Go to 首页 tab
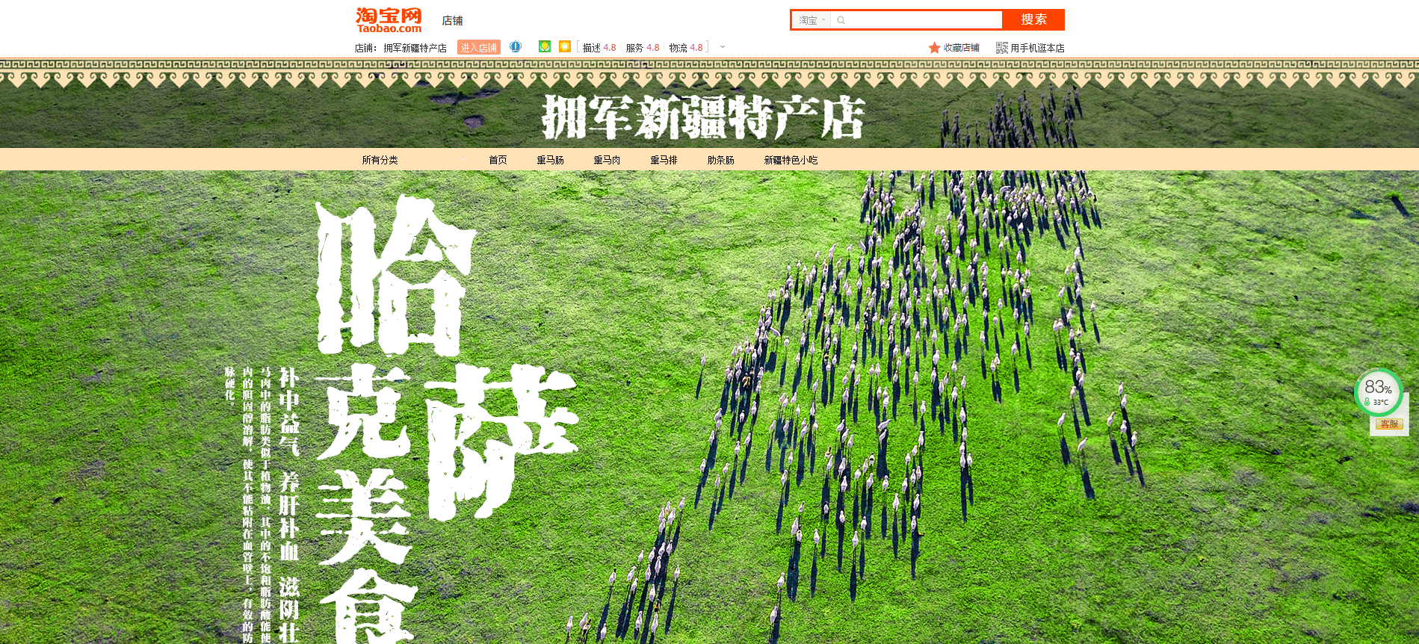Image resolution: width=1419 pixels, height=644 pixels. [498, 160]
